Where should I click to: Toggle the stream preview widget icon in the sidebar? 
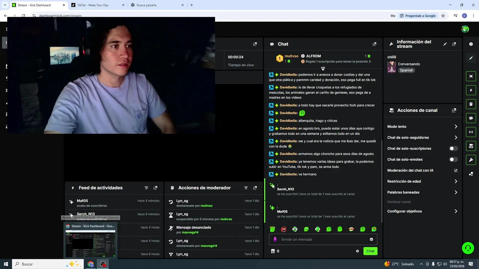pos(471,76)
